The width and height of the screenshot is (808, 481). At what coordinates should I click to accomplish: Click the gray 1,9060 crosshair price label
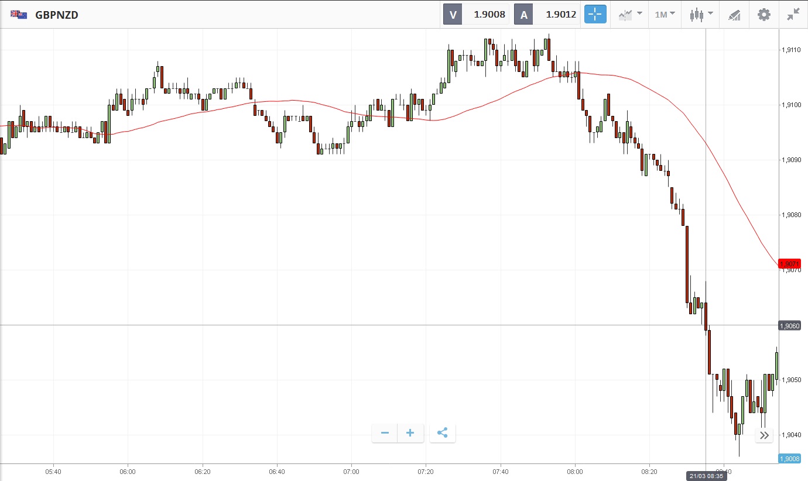click(789, 325)
